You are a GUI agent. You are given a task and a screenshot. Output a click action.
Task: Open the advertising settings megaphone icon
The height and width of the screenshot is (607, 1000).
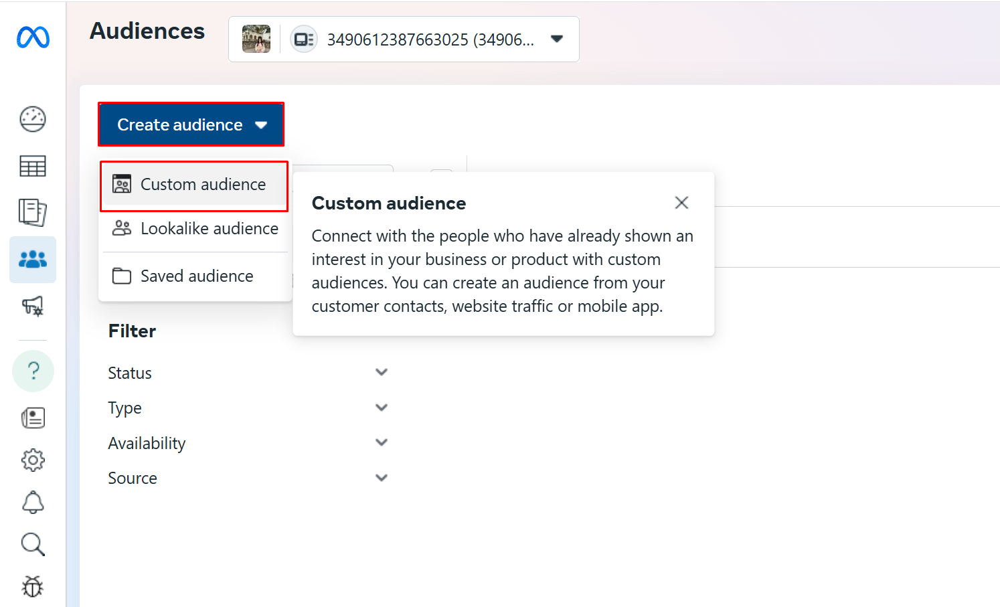point(33,307)
